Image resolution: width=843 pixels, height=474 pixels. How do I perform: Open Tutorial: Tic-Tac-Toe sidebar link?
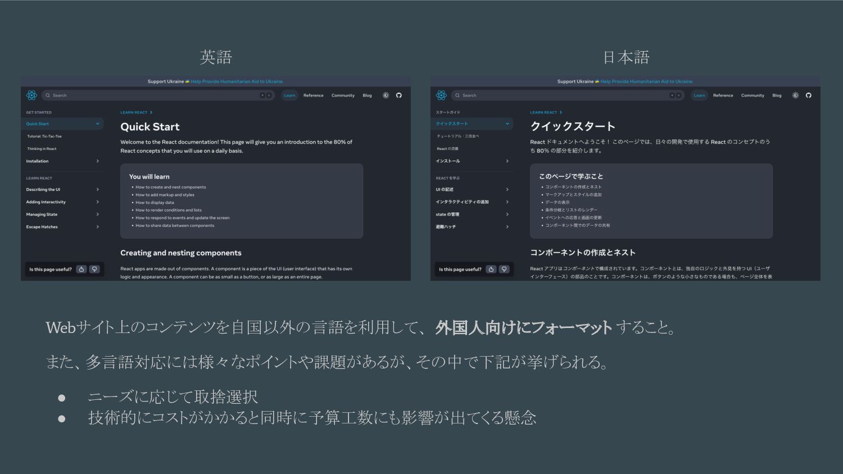44,136
